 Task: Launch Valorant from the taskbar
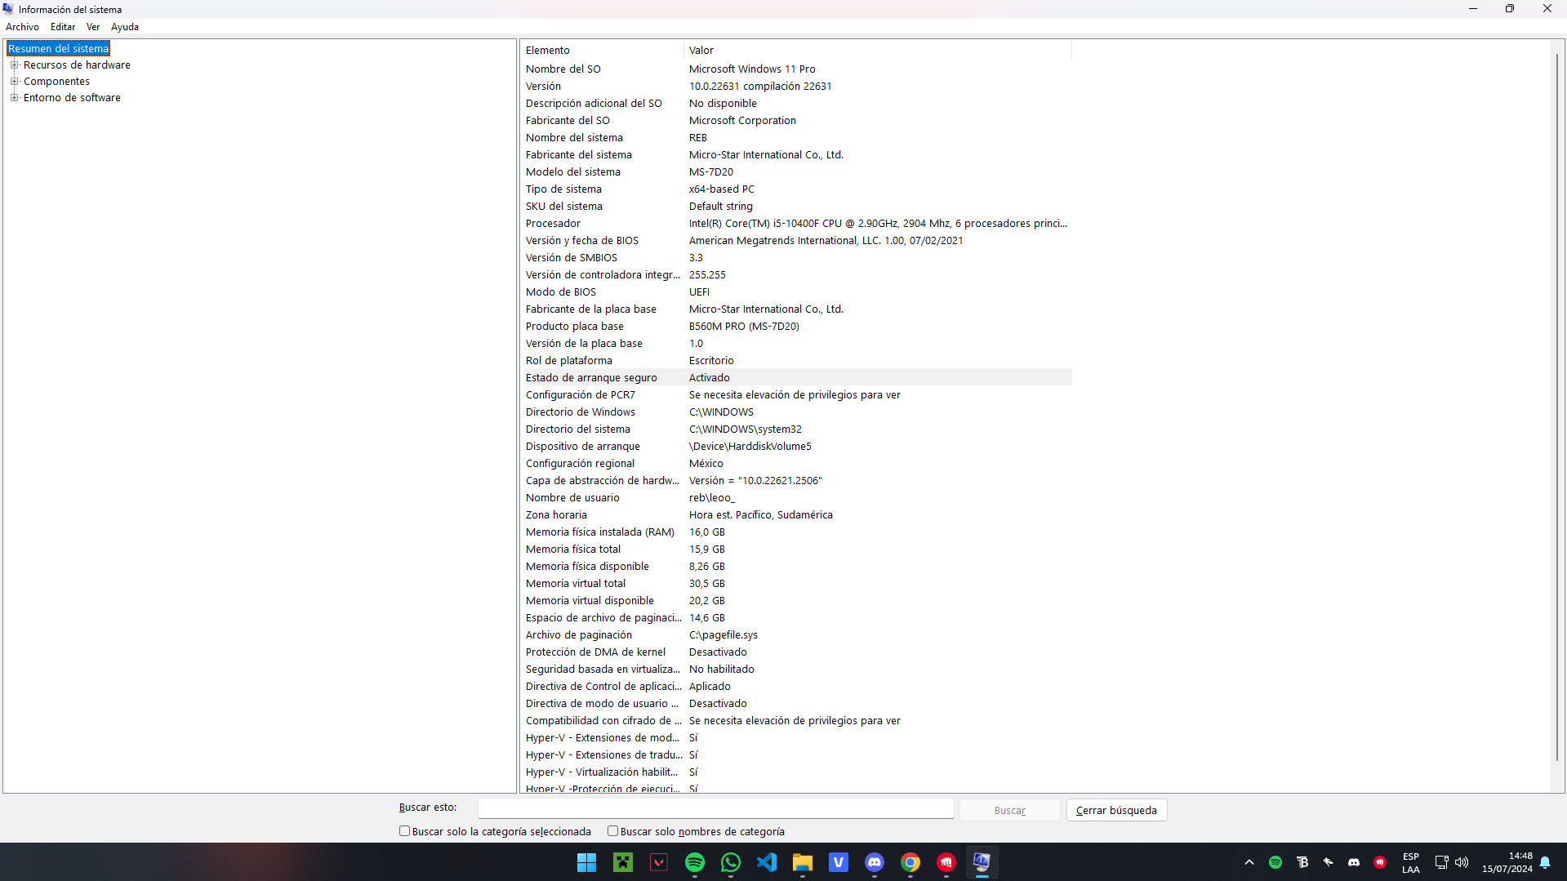(659, 862)
